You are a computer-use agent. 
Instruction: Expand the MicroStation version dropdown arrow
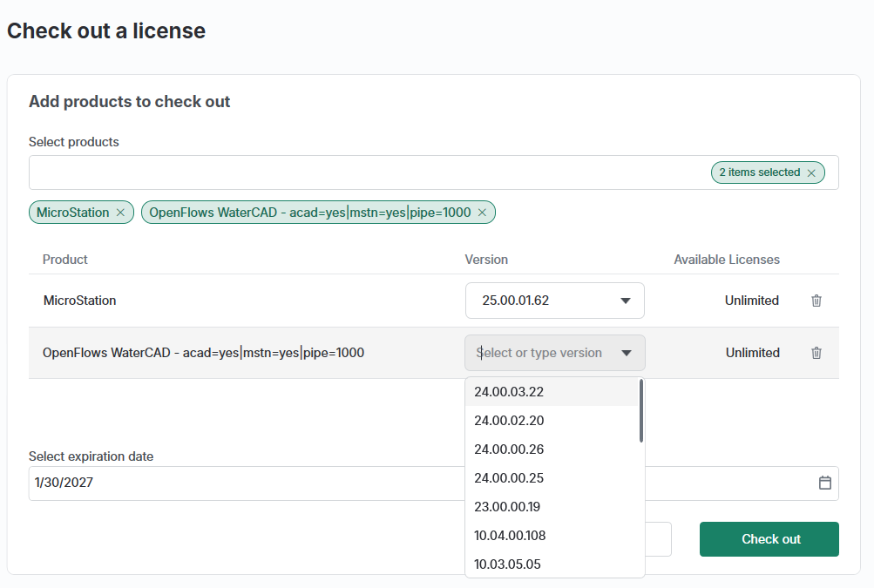(626, 301)
